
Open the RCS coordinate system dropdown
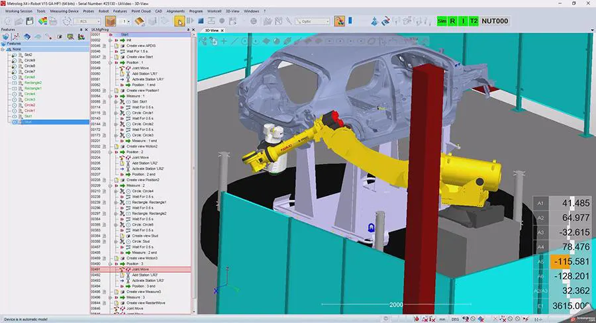(88, 21)
